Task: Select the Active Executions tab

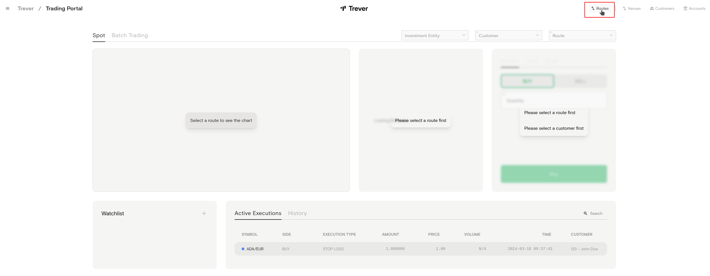Action: point(258,213)
